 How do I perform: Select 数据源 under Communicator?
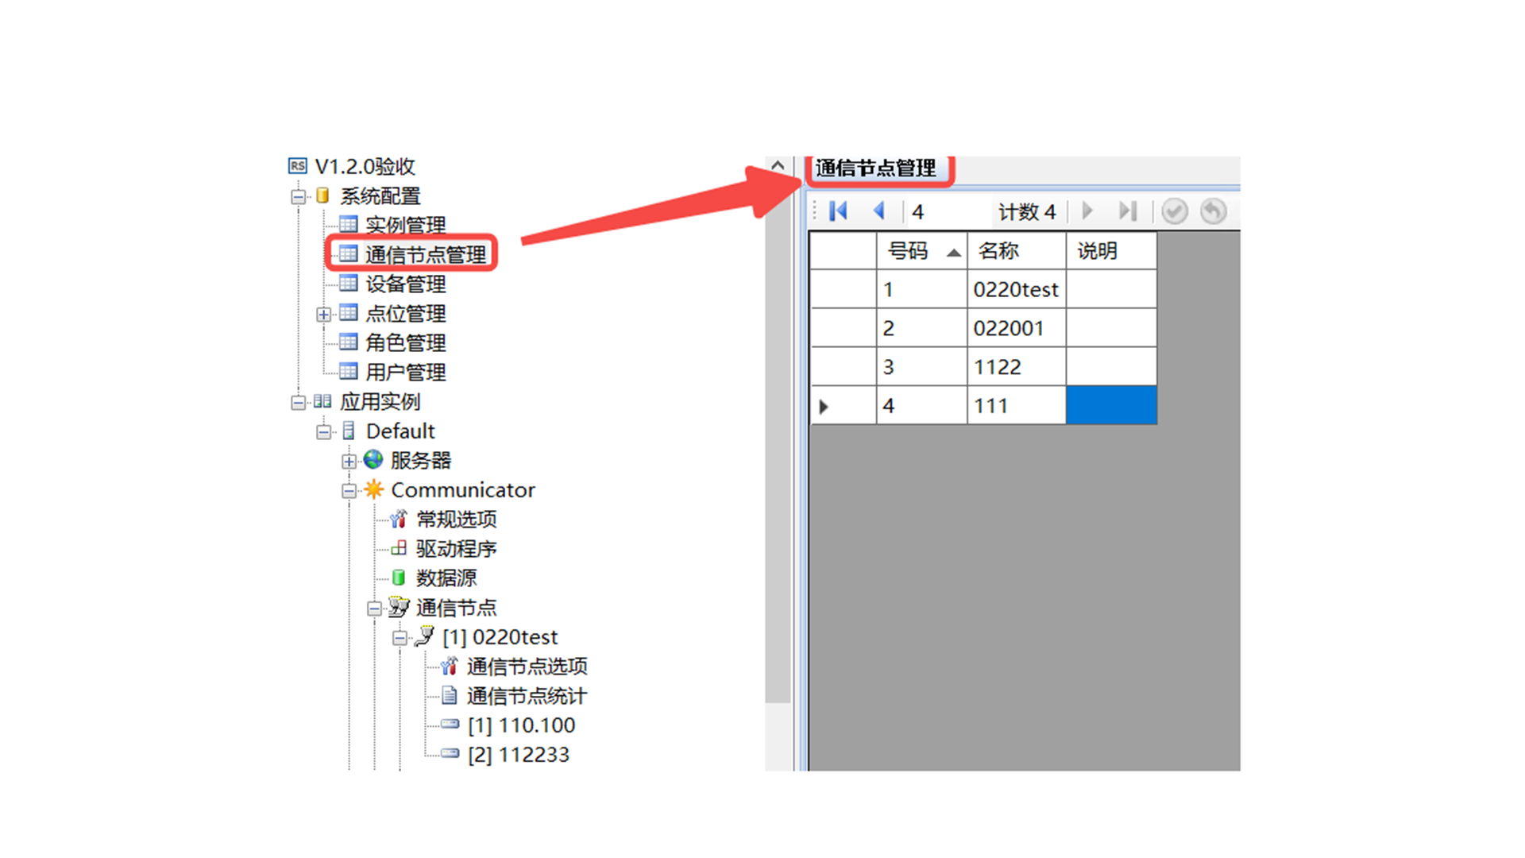(x=446, y=578)
